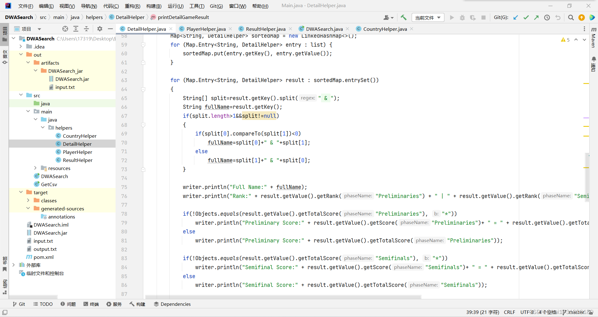This screenshot has width=598, height=317.
Task: Fold the code block at line 64
Action: click(143, 89)
